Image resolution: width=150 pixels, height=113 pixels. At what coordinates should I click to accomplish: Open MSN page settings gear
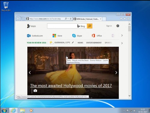click(x=118, y=26)
